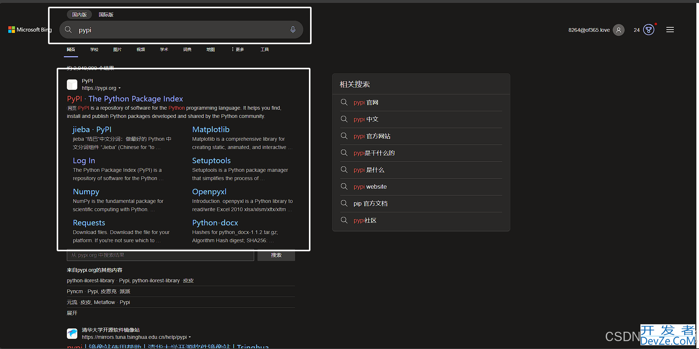The width and height of the screenshot is (699, 349).
Task: Select the 词典 tab
Action: (187, 49)
